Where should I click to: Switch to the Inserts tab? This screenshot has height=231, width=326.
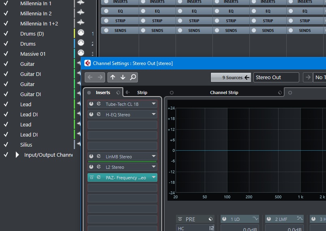103,92
